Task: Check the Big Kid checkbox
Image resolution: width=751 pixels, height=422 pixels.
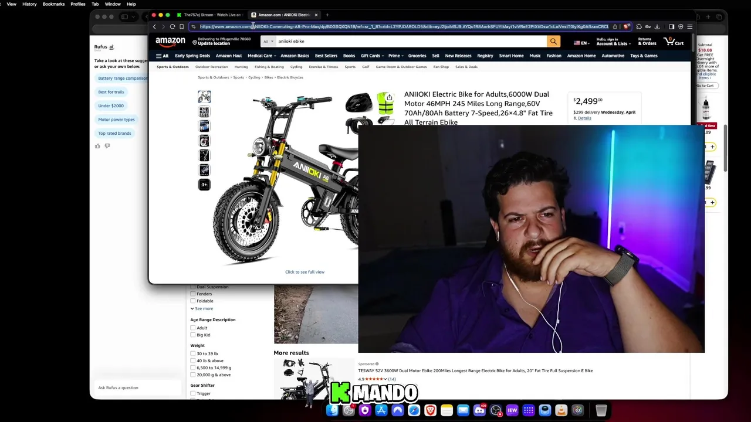Action: (193, 335)
